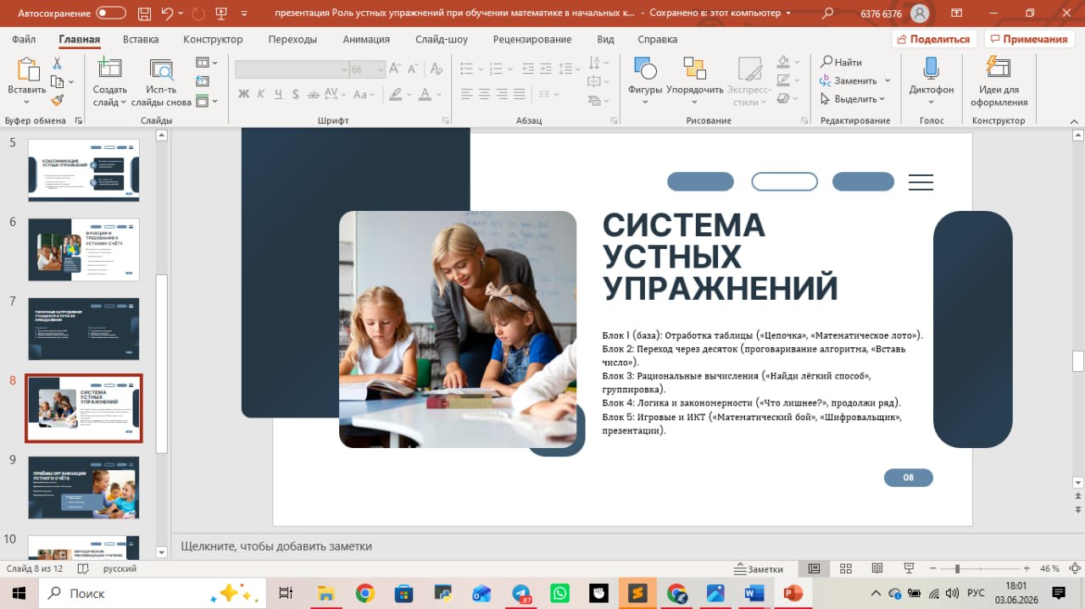Viewport: 1085px width, 609px height.
Task: Open WhatsApp from the taskbar
Action: pos(559,593)
